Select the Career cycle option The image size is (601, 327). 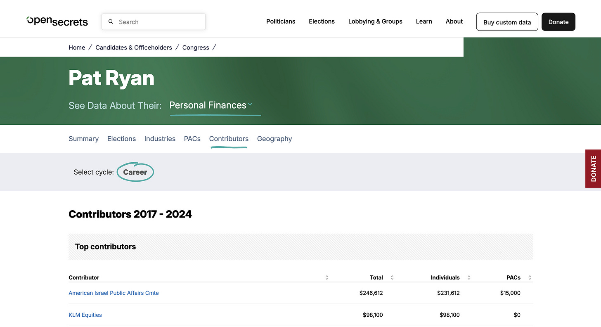(x=135, y=172)
